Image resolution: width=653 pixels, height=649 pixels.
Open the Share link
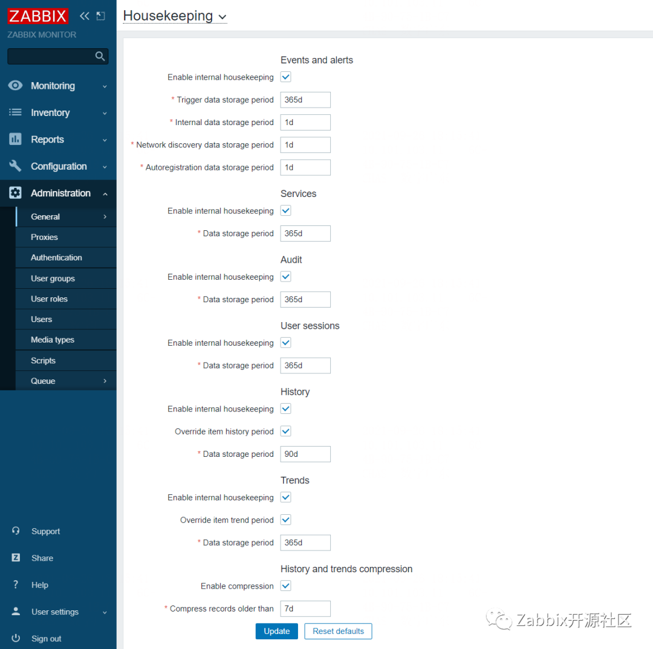coord(42,558)
